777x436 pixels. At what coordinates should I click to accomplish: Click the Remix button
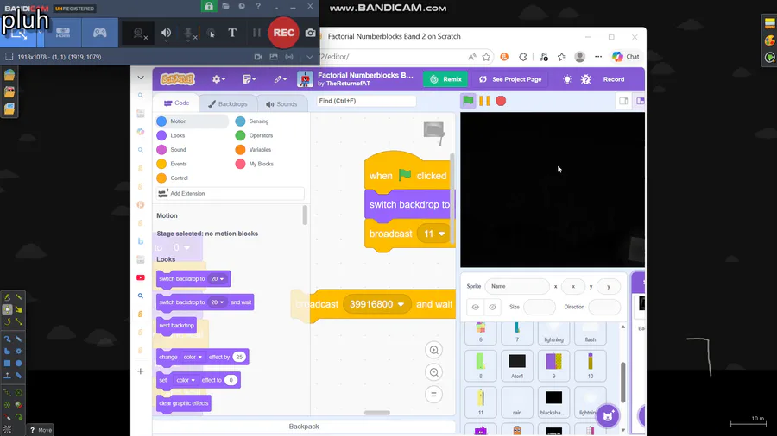pyautogui.click(x=445, y=79)
